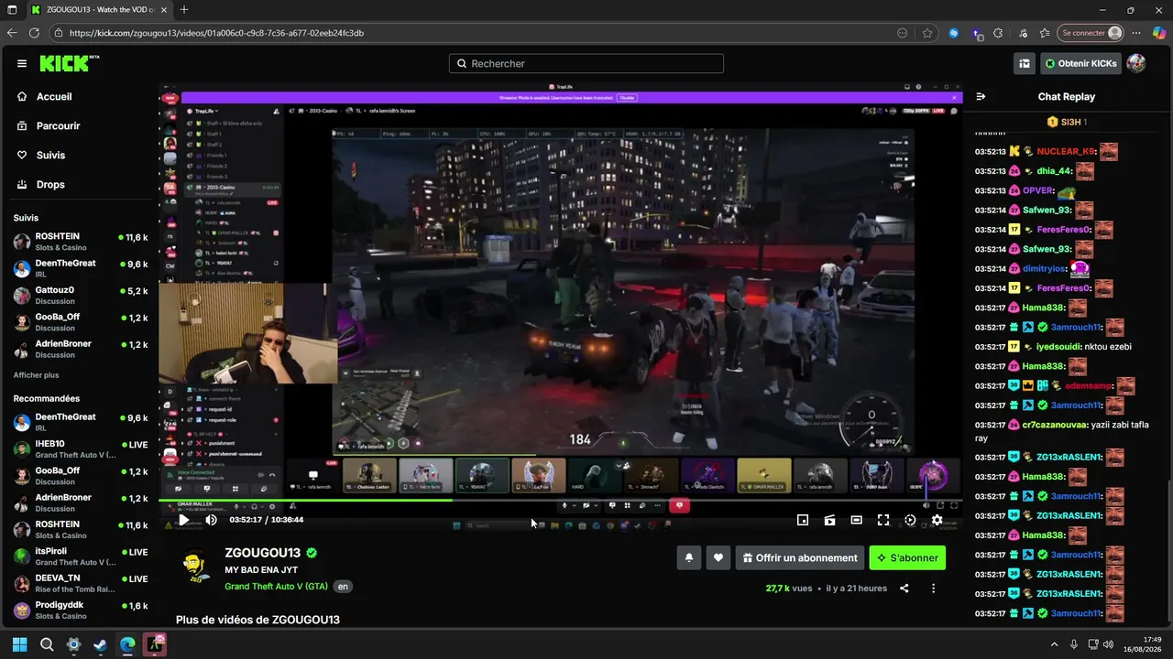Open the user profile avatar menu
Screen dimensions: 1173x659
(x=1136, y=63)
